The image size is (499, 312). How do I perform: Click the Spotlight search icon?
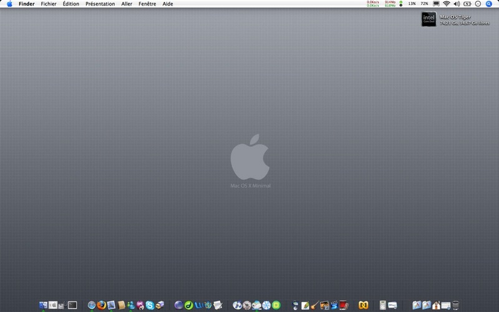(x=489, y=4)
